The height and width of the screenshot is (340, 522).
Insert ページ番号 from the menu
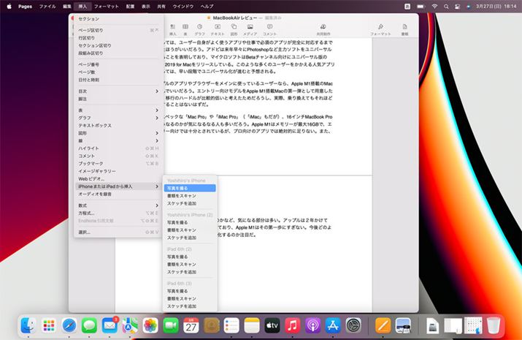pyautogui.click(x=118, y=64)
